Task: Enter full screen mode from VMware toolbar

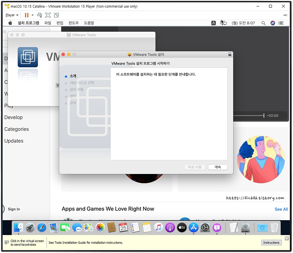Action: point(48,15)
